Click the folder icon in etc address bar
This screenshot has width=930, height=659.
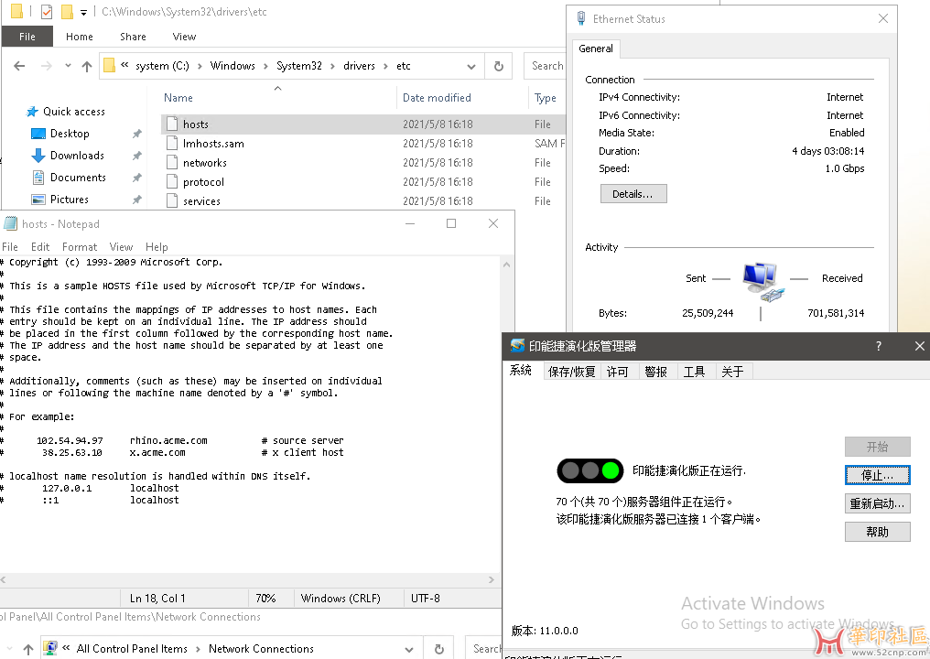(x=109, y=65)
